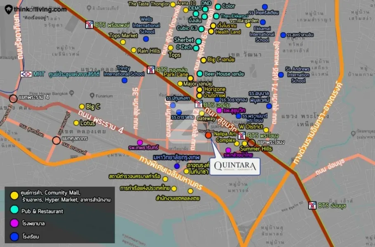Click the 'Pub & Restaurant' legend text
Image resolution: width=375 pixels, height=247 pixels.
click(42, 211)
